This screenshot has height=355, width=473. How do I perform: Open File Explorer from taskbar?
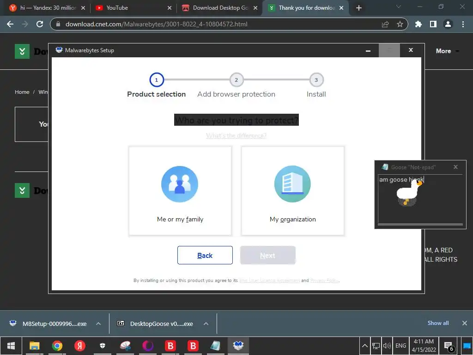pos(34,346)
